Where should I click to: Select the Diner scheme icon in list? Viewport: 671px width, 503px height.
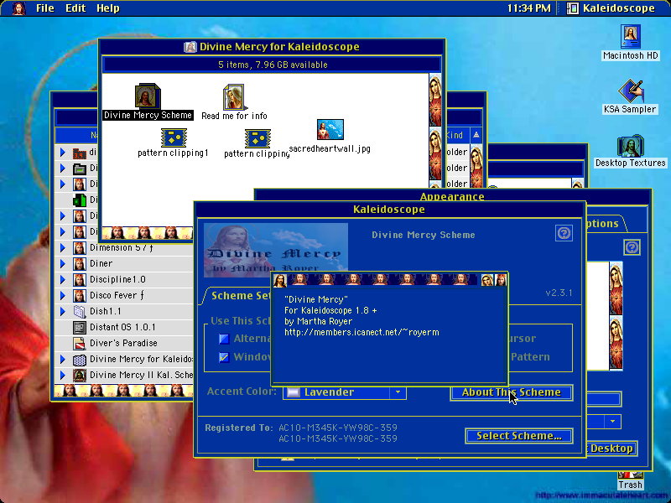click(79, 263)
